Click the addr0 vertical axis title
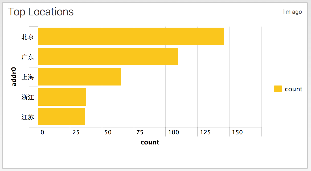The image size is (311, 171). click(14, 77)
